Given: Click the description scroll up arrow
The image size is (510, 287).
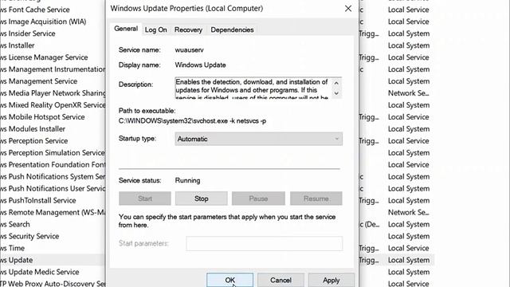Looking at the screenshot, I should tap(336, 83).
